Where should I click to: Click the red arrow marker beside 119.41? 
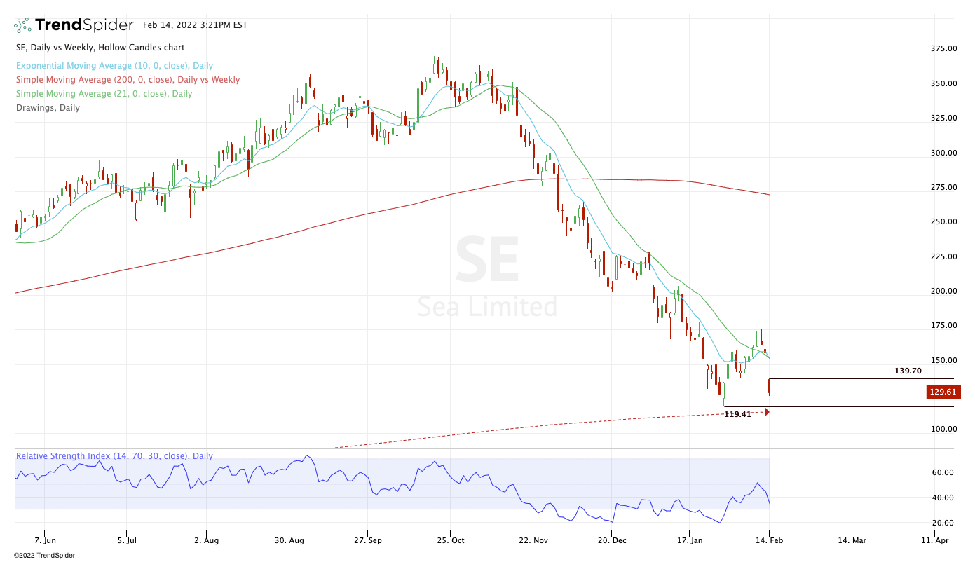click(x=767, y=412)
